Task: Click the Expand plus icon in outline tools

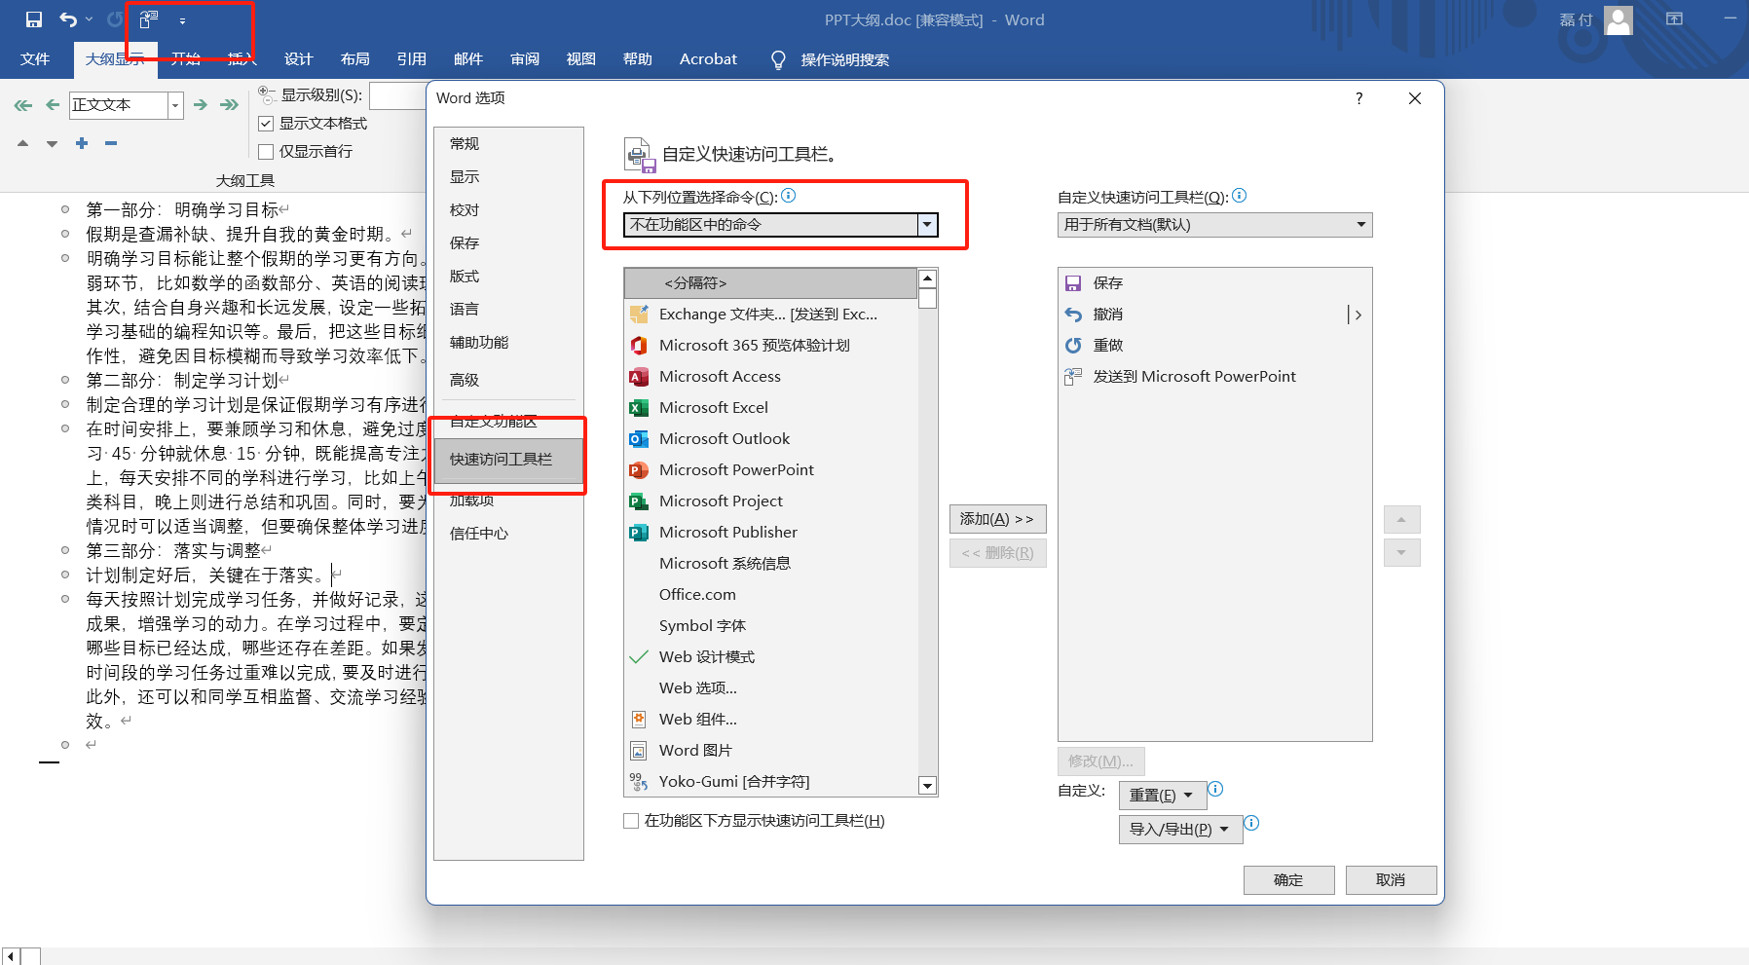Action: 82,143
